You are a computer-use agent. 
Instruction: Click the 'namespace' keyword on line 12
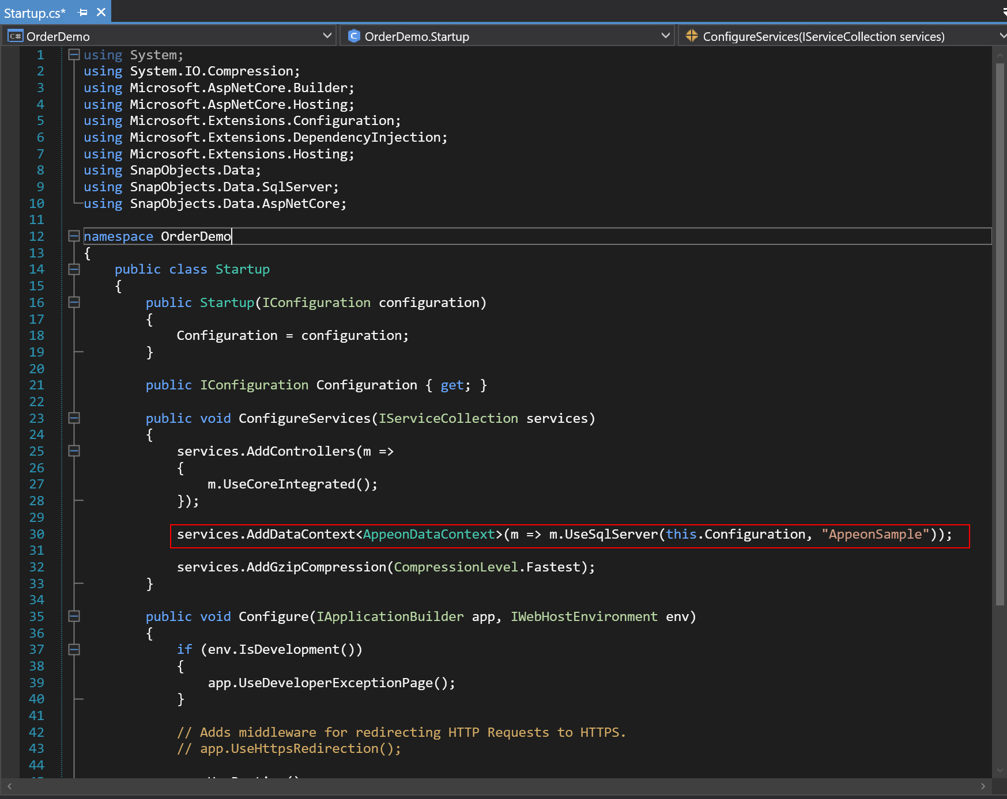coord(119,237)
